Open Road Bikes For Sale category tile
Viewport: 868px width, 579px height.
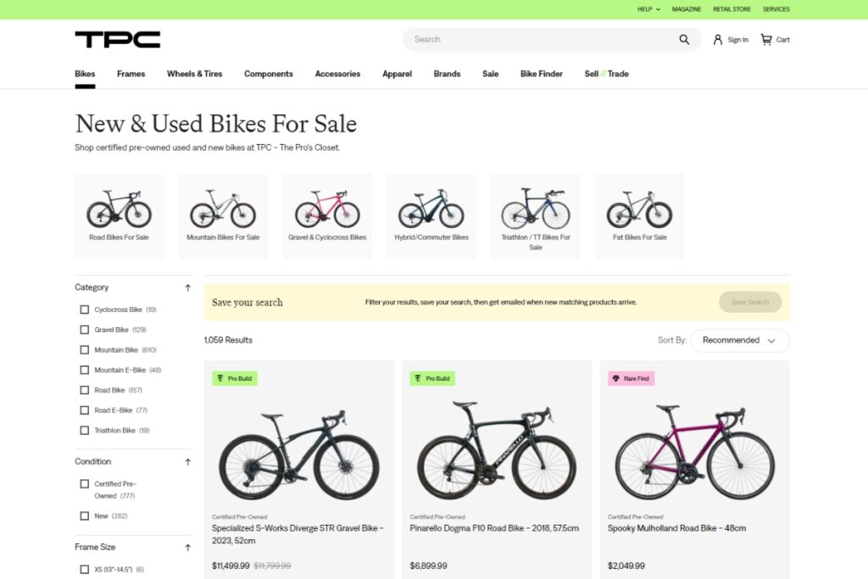[x=119, y=216]
